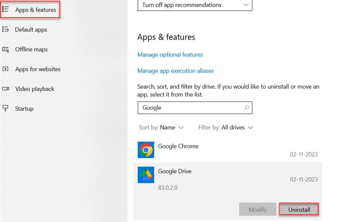Open Apps for websites settings
This screenshot has width=338, height=222.
[38, 69]
